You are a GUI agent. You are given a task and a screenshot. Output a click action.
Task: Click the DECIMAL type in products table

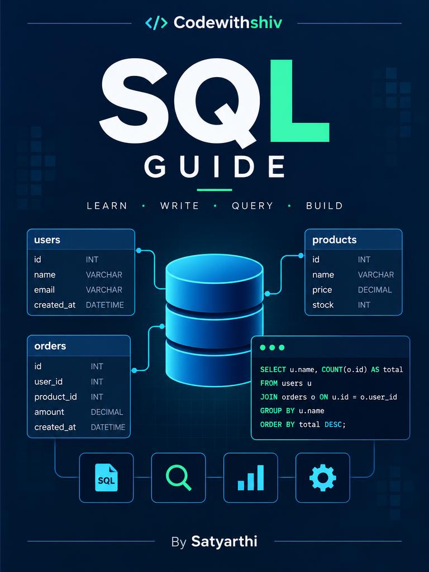point(375,290)
